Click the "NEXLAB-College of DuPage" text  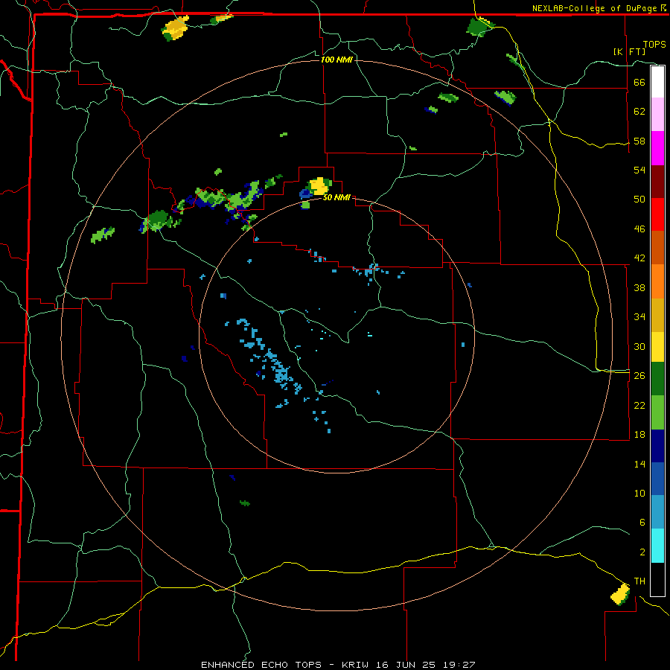click(595, 8)
